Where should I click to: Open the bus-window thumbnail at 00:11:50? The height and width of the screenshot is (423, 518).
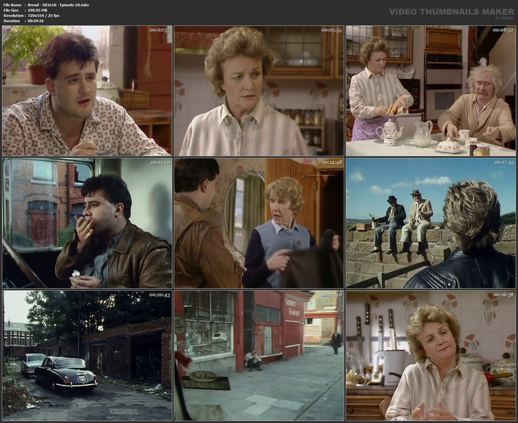click(87, 223)
